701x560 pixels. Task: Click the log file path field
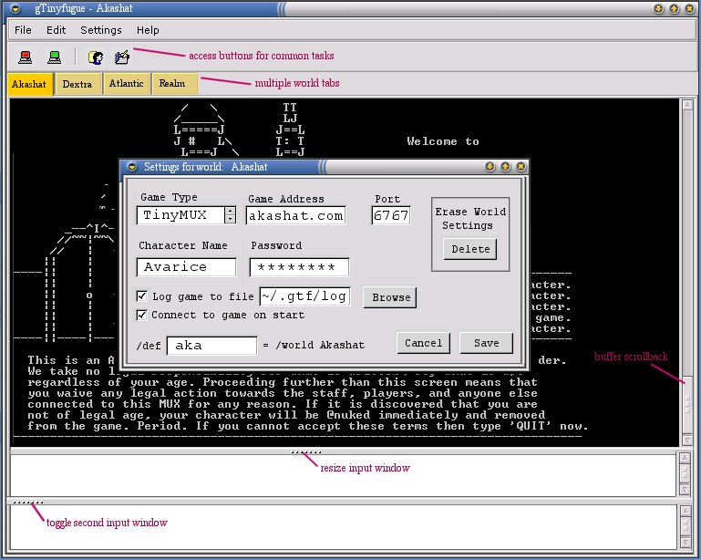pyautogui.click(x=304, y=296)
